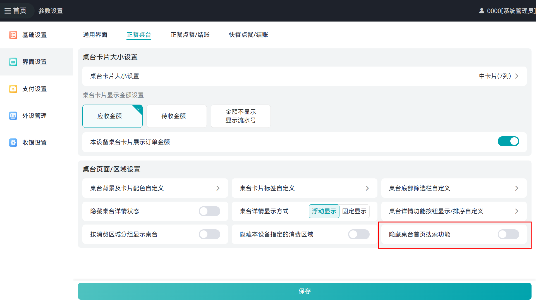Screen dimensions: 536x302
Task: Click the 界面设置 sidebar icon
Action: (13, 62)
